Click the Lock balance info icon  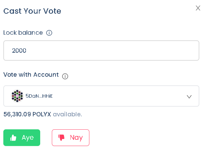[x=49, y=33]
